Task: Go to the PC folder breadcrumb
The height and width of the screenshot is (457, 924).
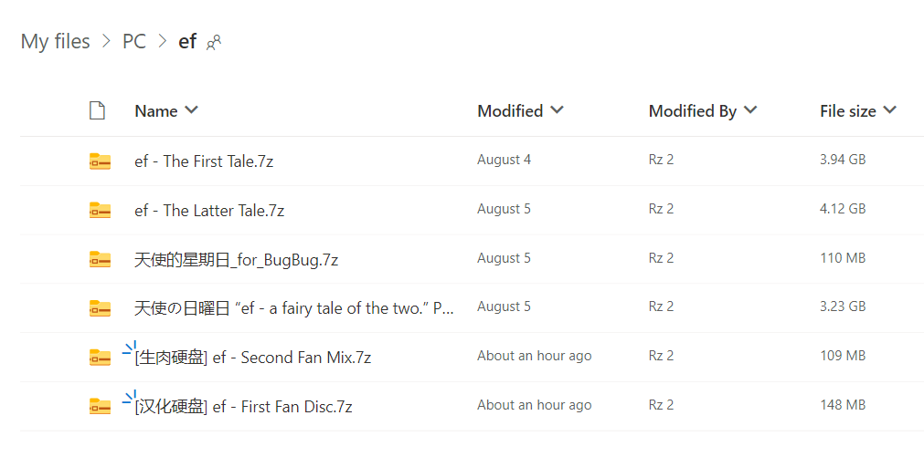Action: pyautogui.click(x=134, y=42)
